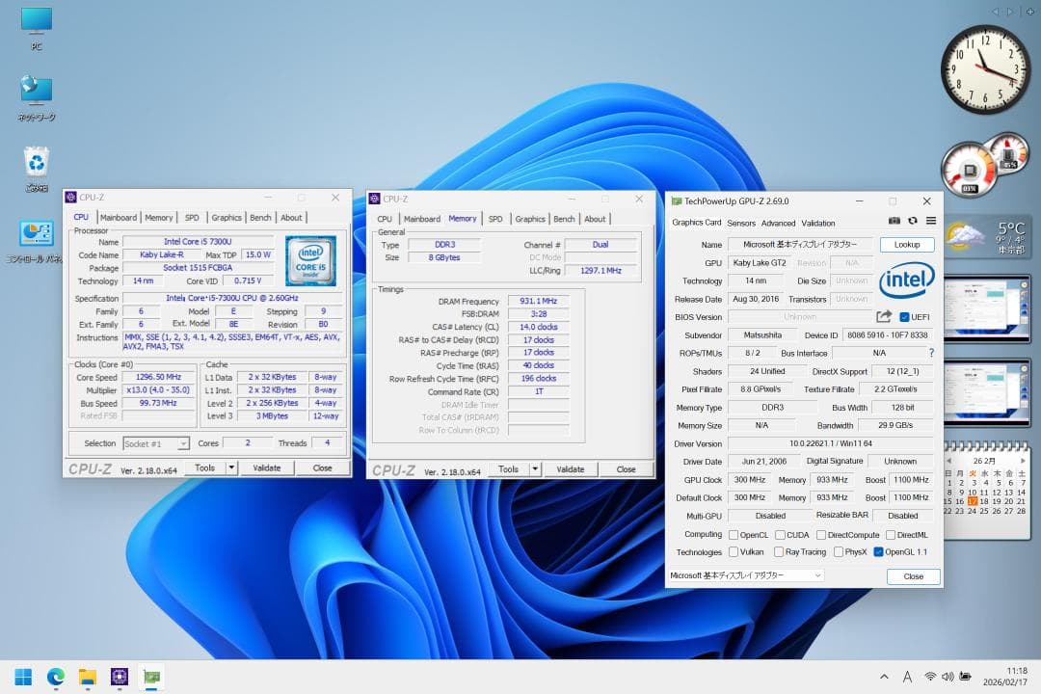The height and width of the screenshot is (694, 1041).
Task: Click the Intel logo in GPU-Z
Action: [907, 280]
